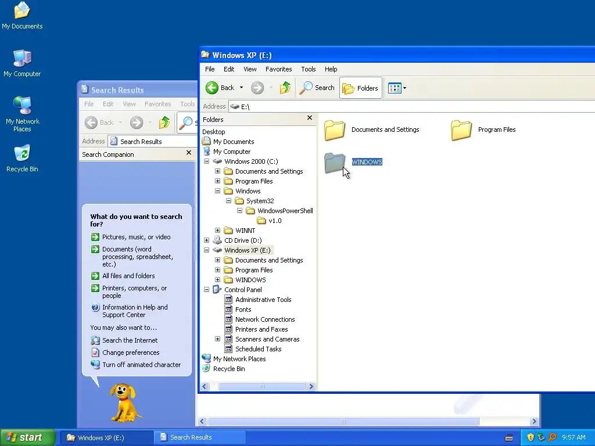Collapse WindowsPowerShell tree node

tap(239, 210)
